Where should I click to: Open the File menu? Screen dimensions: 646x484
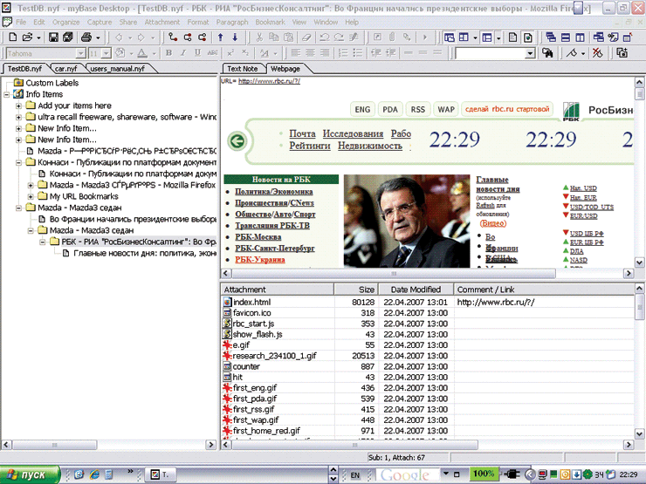[21, 22]
